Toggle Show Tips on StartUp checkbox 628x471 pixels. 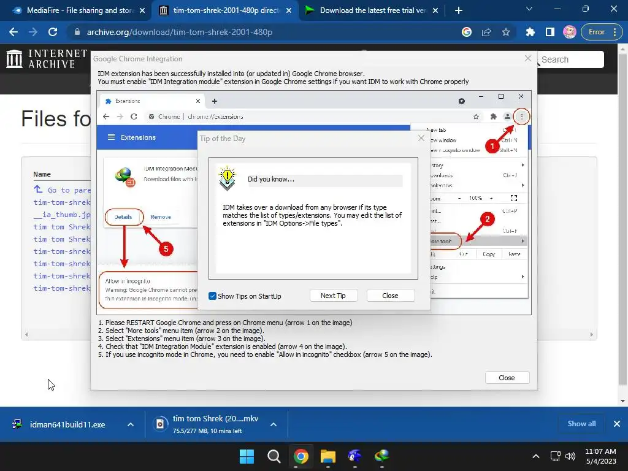[x=213, y=296]
